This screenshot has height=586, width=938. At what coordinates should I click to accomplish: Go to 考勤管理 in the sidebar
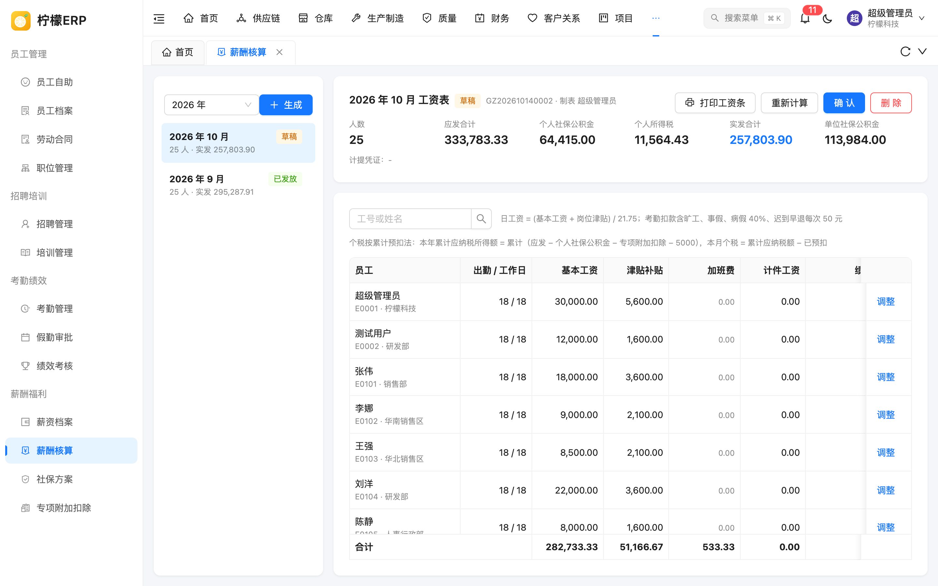tap(71, 309)
